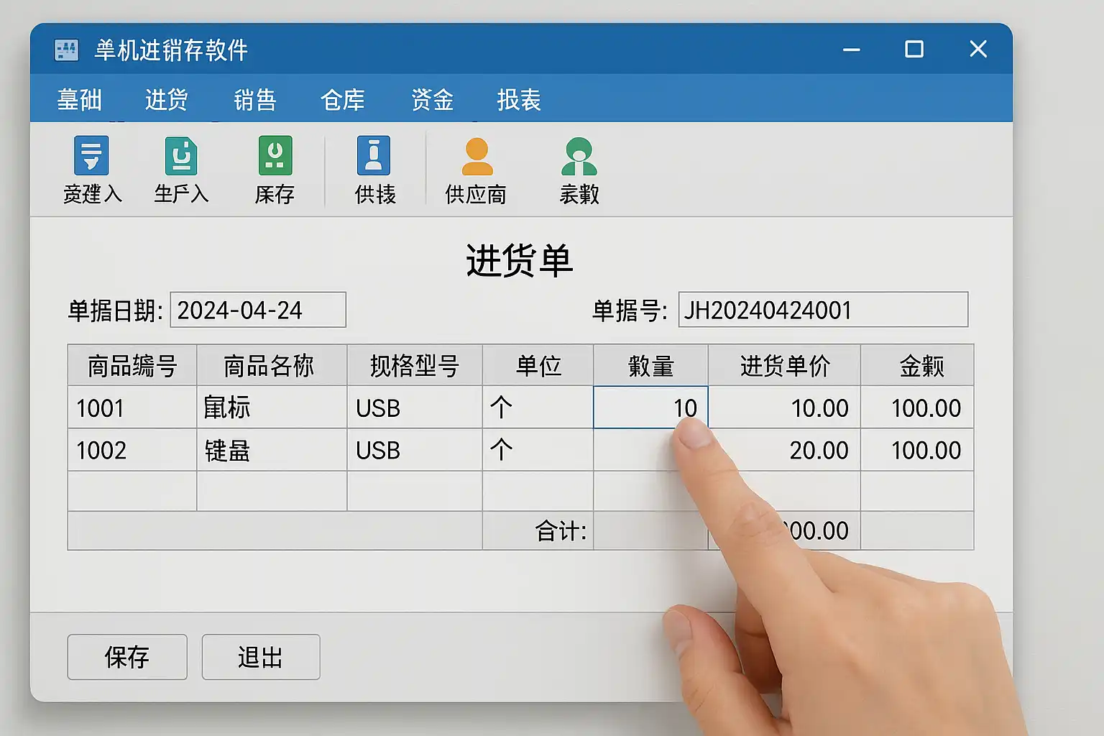
Task: Click the 商品名称 column header
Action: (272, 365)
